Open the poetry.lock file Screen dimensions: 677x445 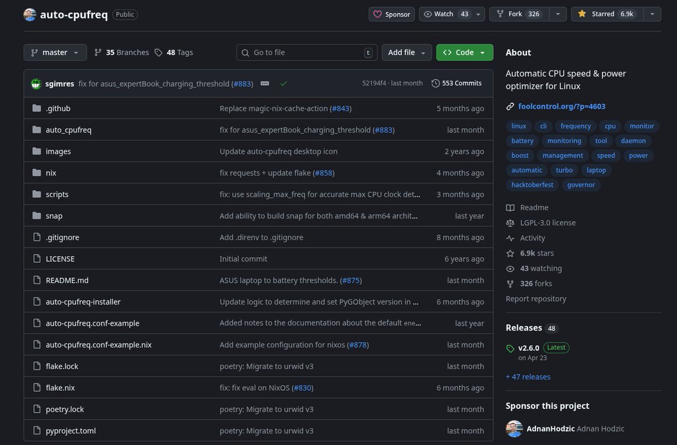pyautogui.click(x=65, y=409)
